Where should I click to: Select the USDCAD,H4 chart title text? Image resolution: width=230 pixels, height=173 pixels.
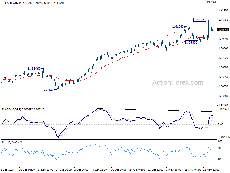pos(13,3)
